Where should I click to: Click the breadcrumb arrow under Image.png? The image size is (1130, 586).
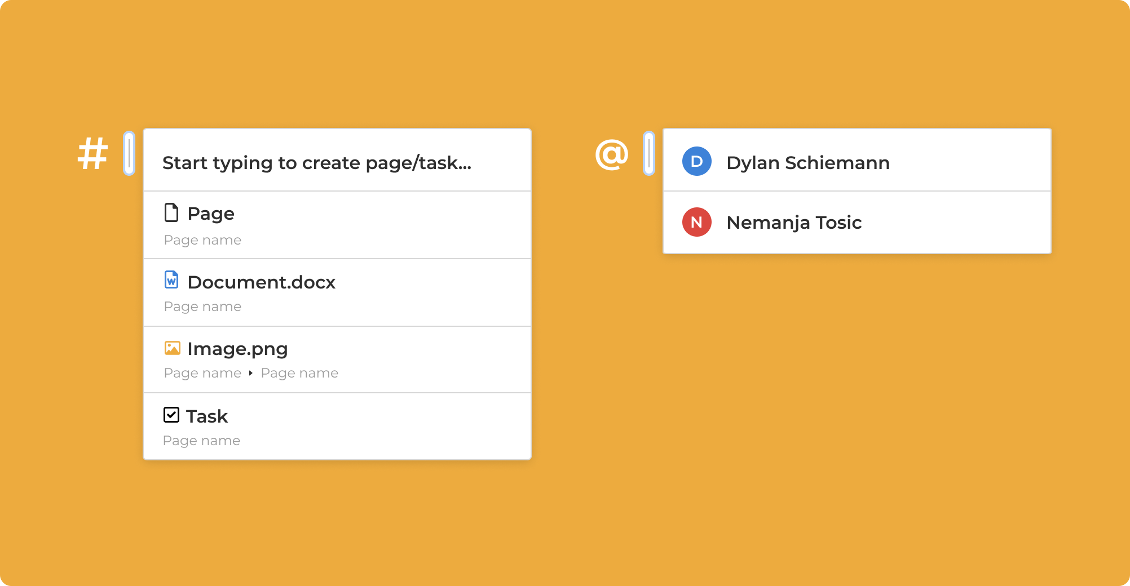[x=251, y=373]
